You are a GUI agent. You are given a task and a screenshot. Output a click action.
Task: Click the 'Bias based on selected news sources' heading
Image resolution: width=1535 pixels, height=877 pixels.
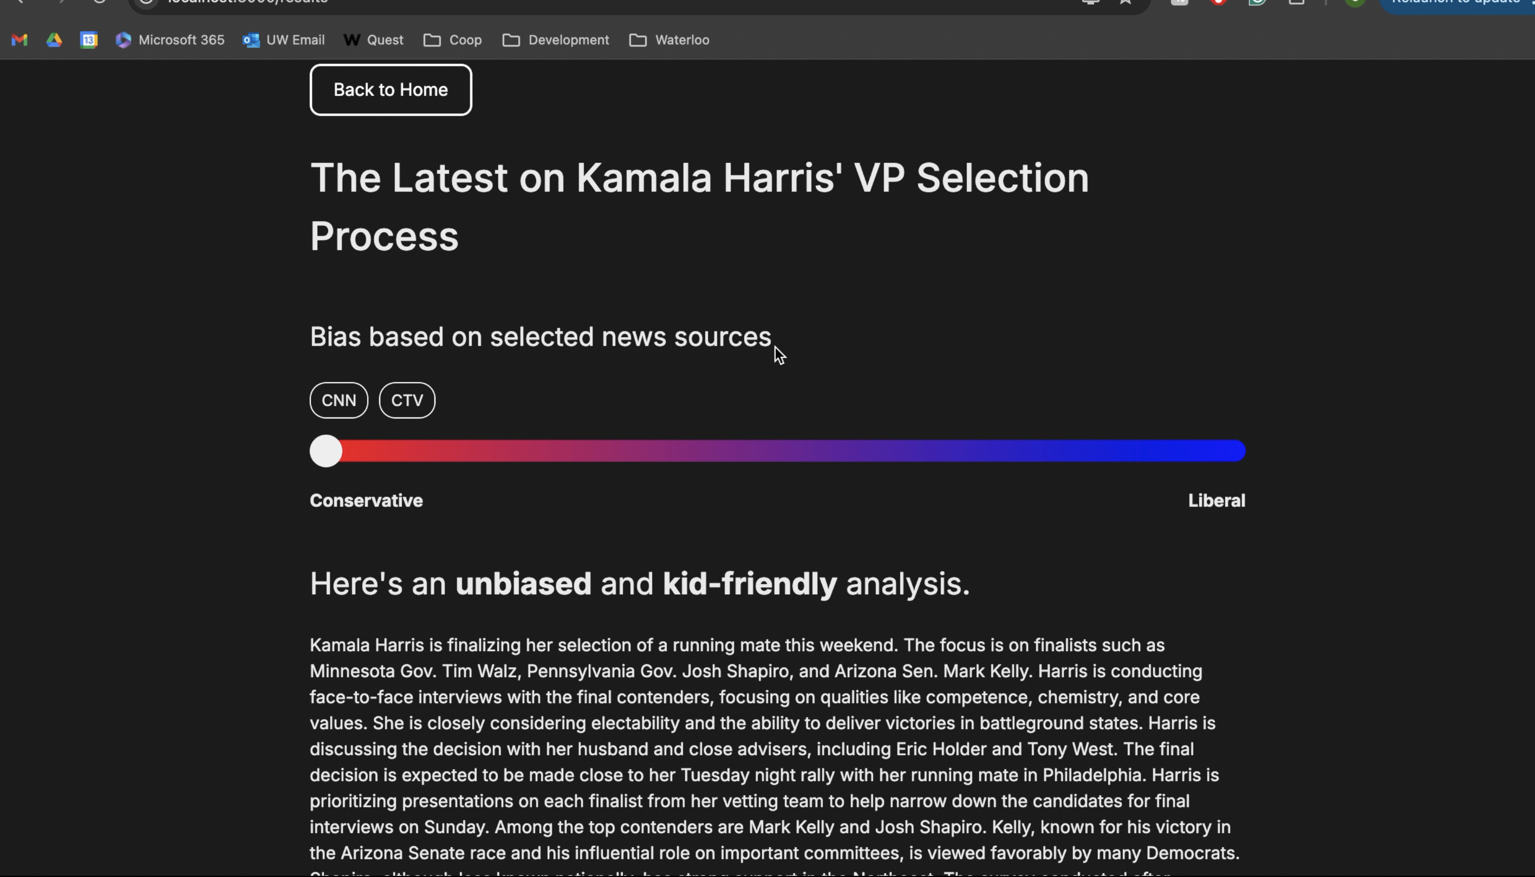(541, 337)
